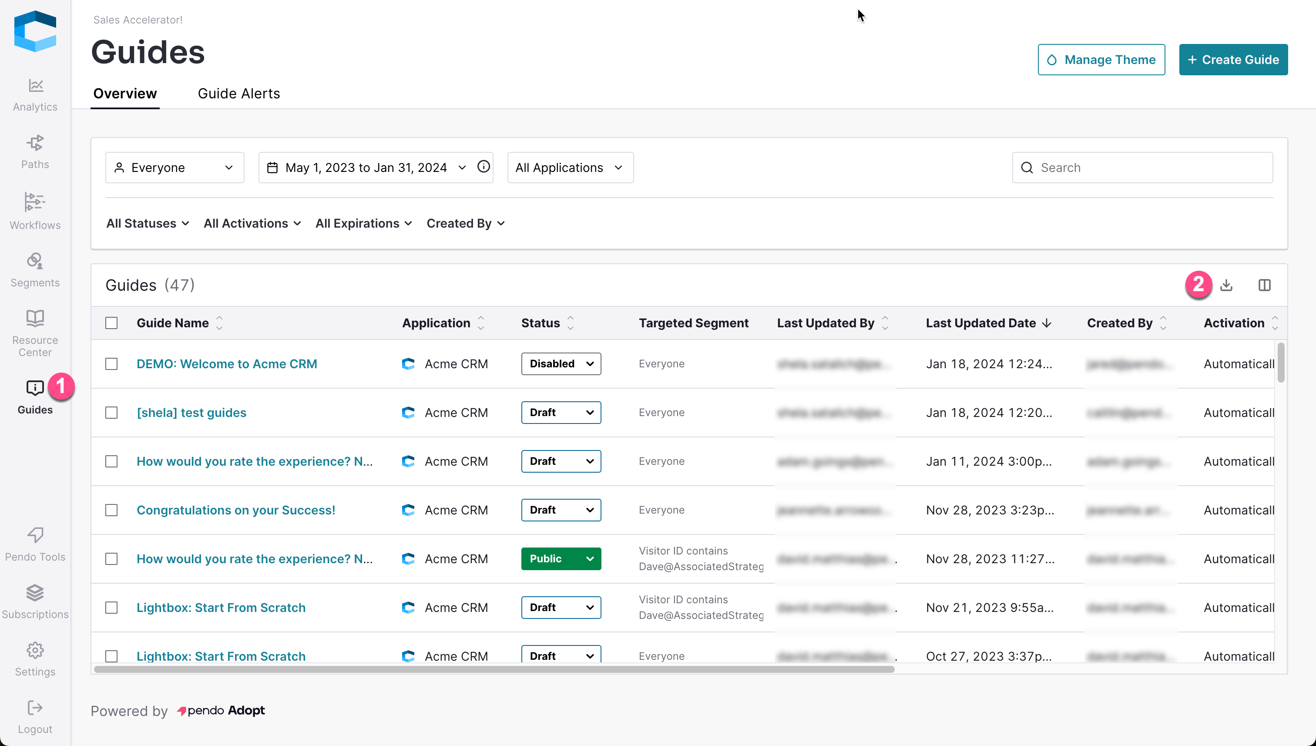This screenshot has height=746, width=1316.
Task: Open the Public status dropdown
Action: 561,558
